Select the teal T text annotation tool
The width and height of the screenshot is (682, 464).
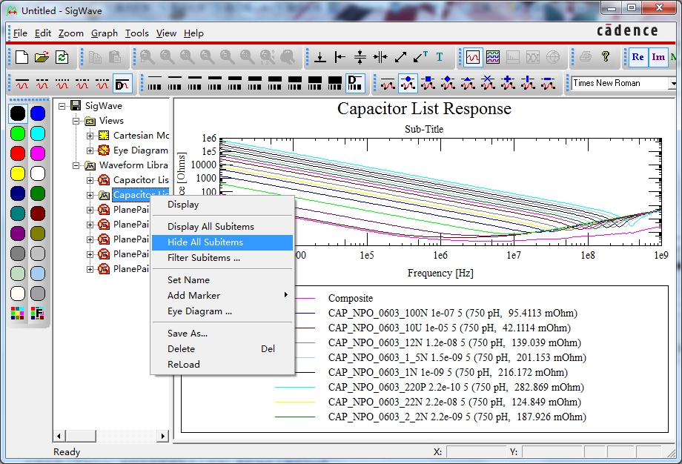pyautogui.click(x=440, y=57)
